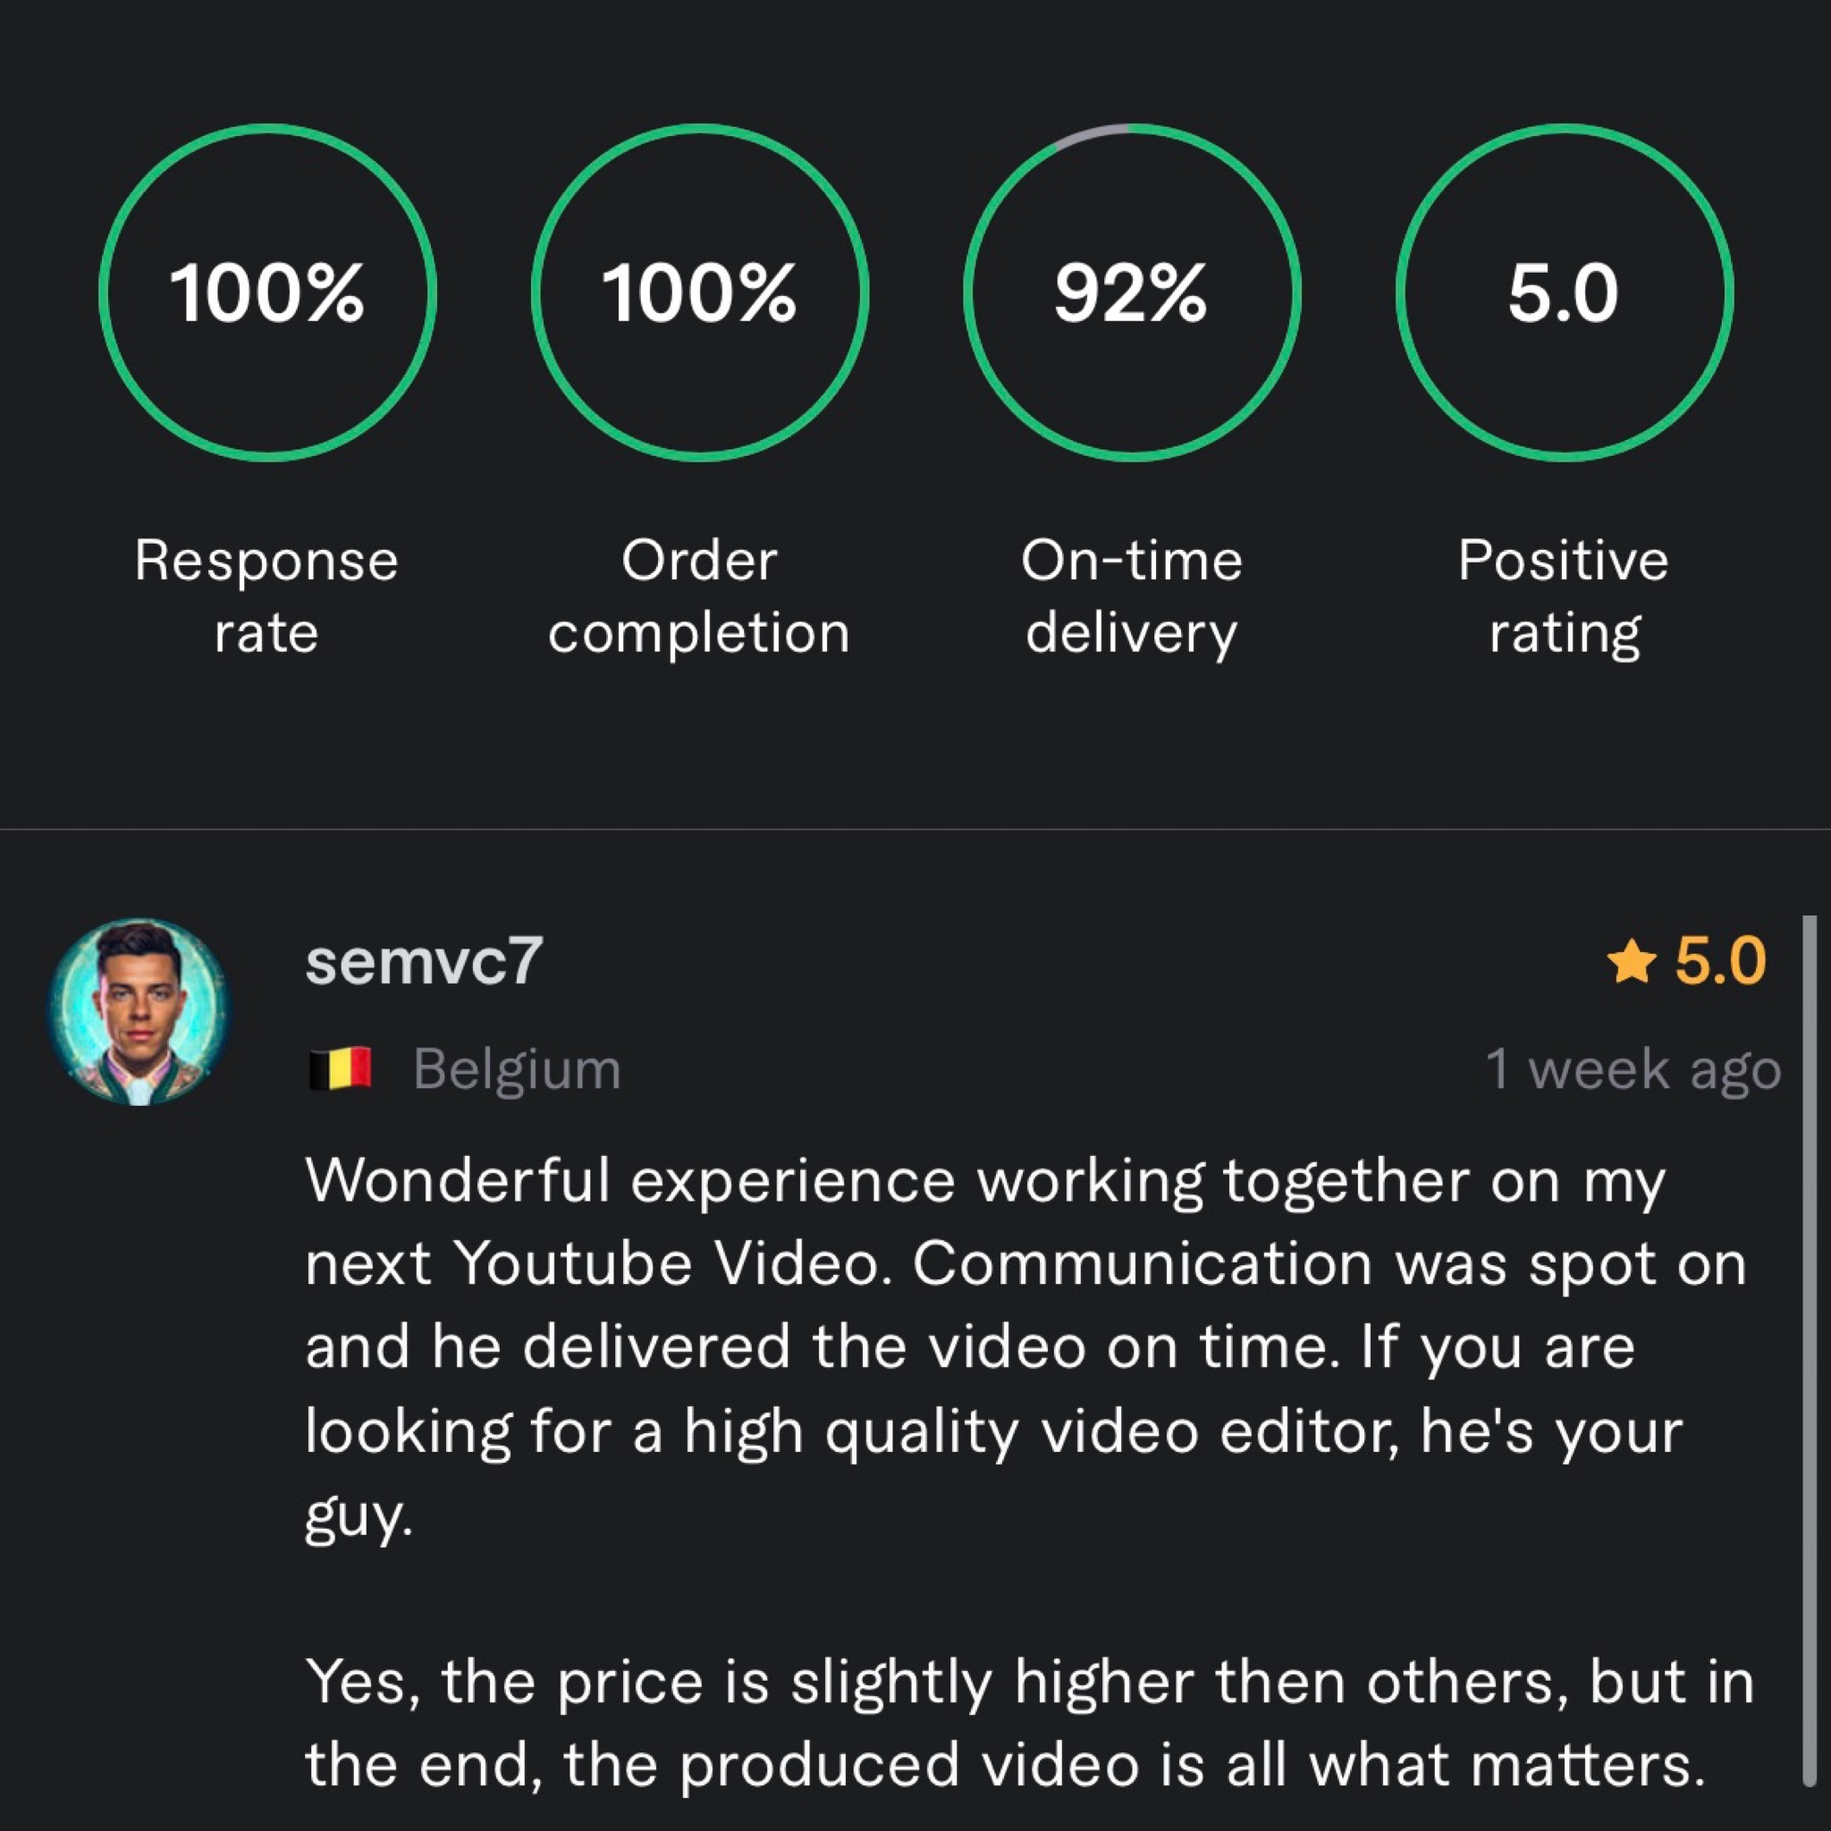Click the 5.0 Positive rating circle
This screenshot has height=1831, width=1831.
pyautogui.click(x=1564, y=293)
